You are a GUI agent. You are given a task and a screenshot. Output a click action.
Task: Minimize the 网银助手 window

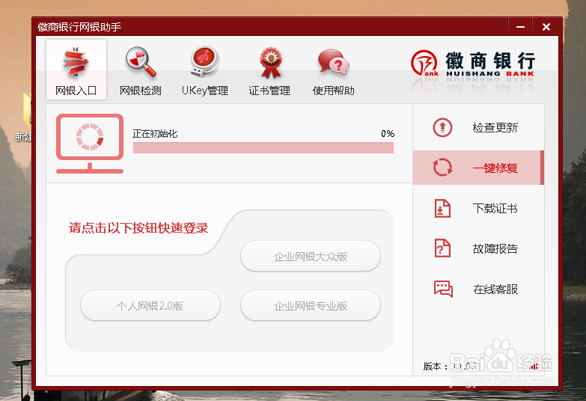click(x=520, y=27)
